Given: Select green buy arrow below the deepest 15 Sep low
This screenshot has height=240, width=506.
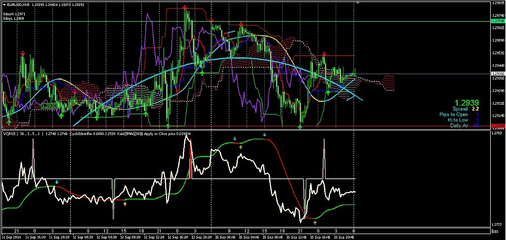Looking at the screenshot, I should 300,127.
